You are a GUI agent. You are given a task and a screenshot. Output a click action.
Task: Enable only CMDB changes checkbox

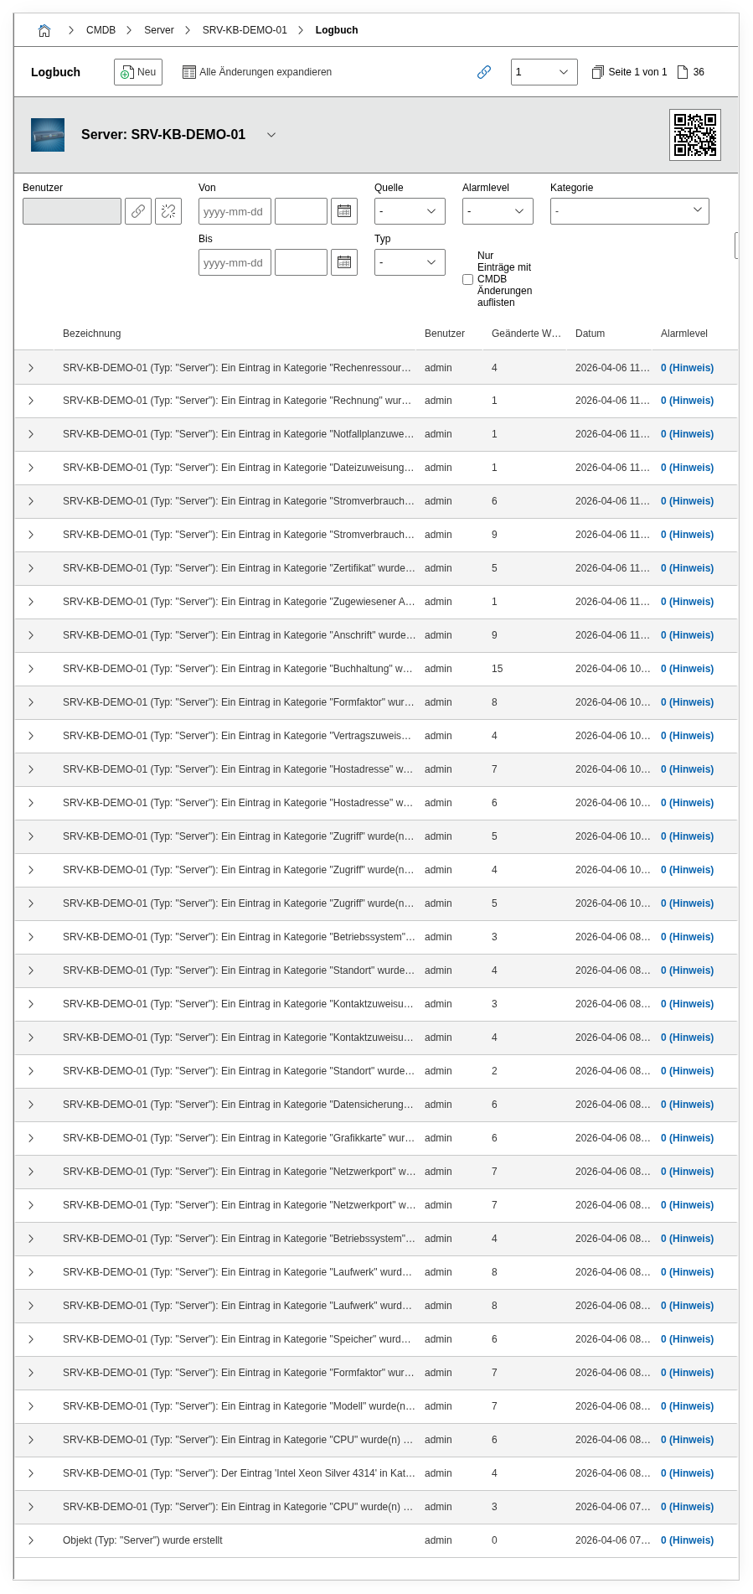point(468,279)
